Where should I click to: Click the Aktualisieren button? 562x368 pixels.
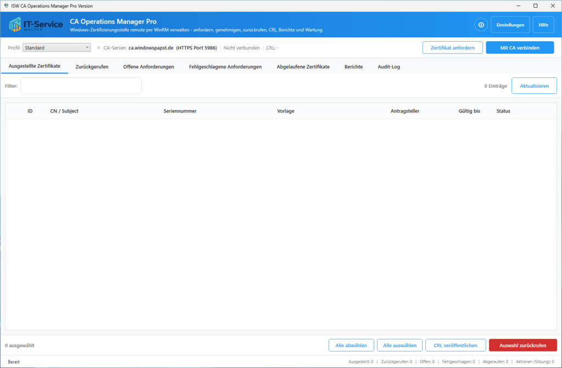pyautogui.click(x=534, y=86)
